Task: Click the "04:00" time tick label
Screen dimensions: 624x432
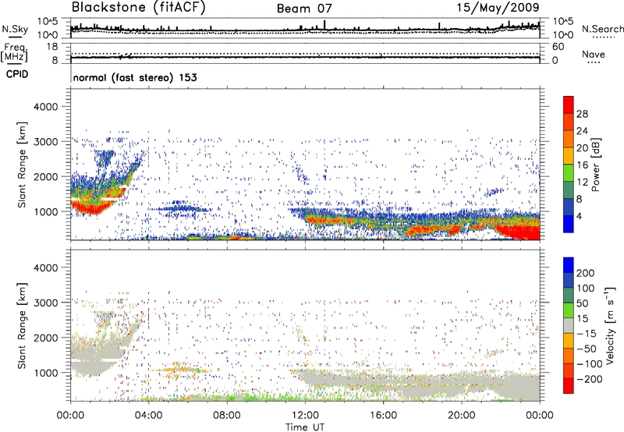Action: [148, 416]
